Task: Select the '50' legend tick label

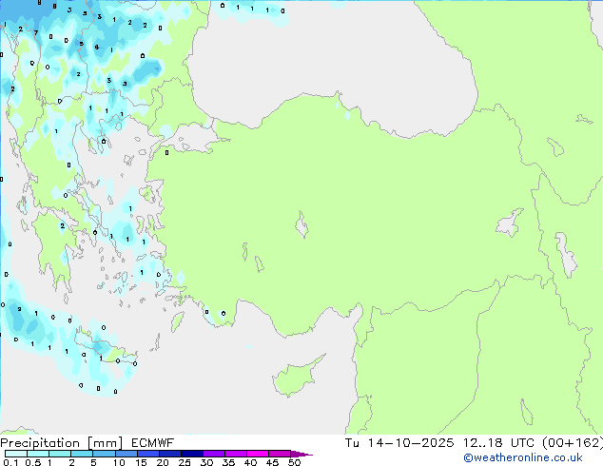Action: [x=294, y=462]
